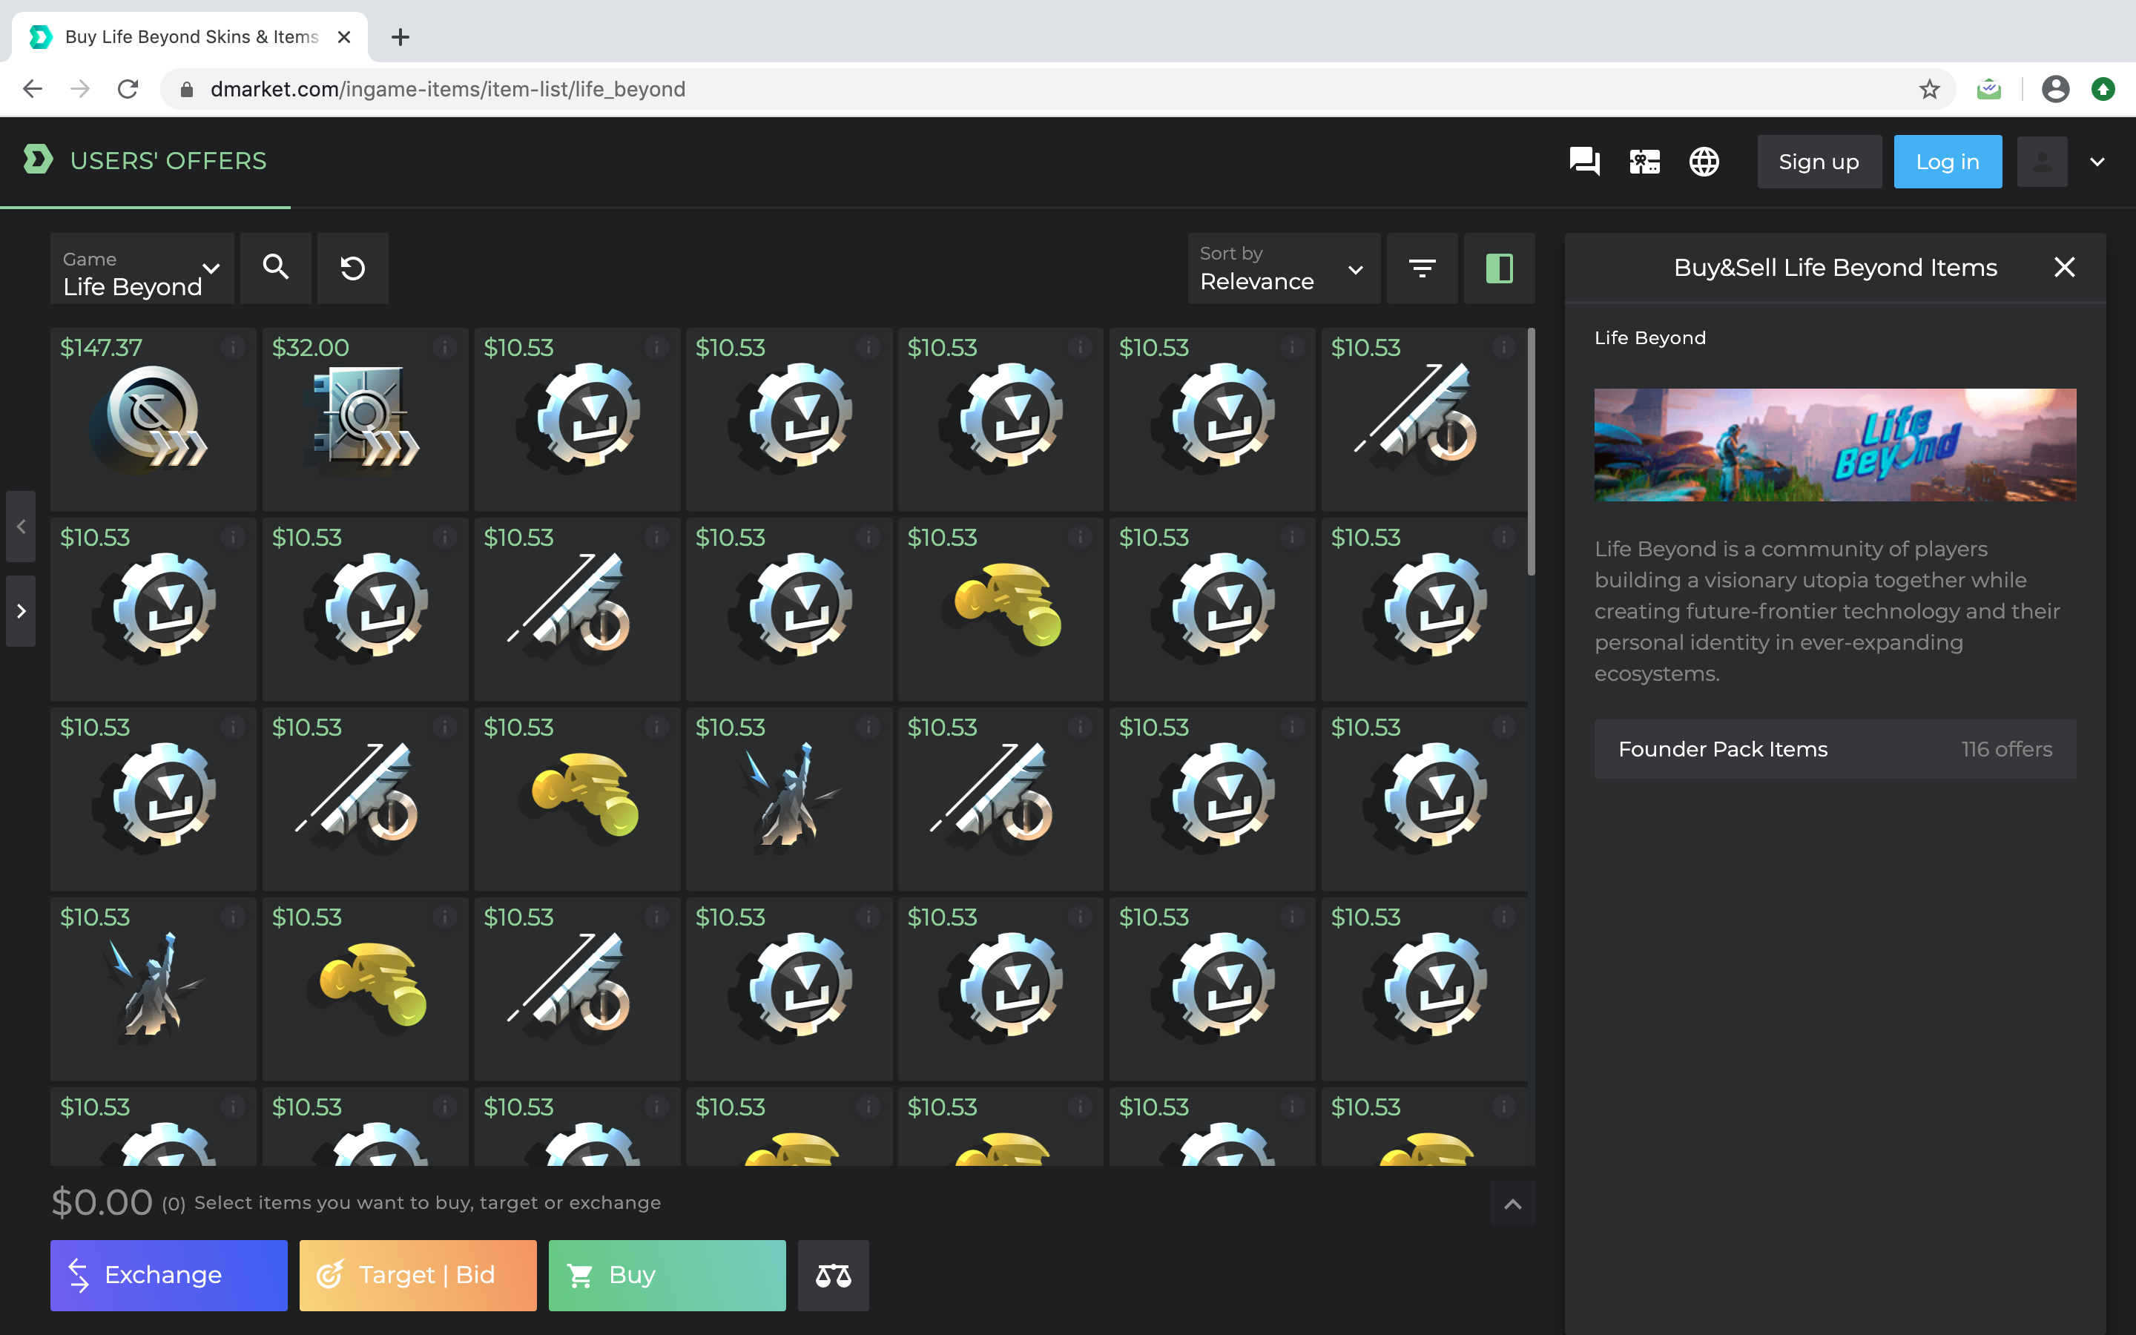The height and width of the screenshot is (1335, 2136).
Task: Bookmark this page star icon
Action: click(1928, 89)
